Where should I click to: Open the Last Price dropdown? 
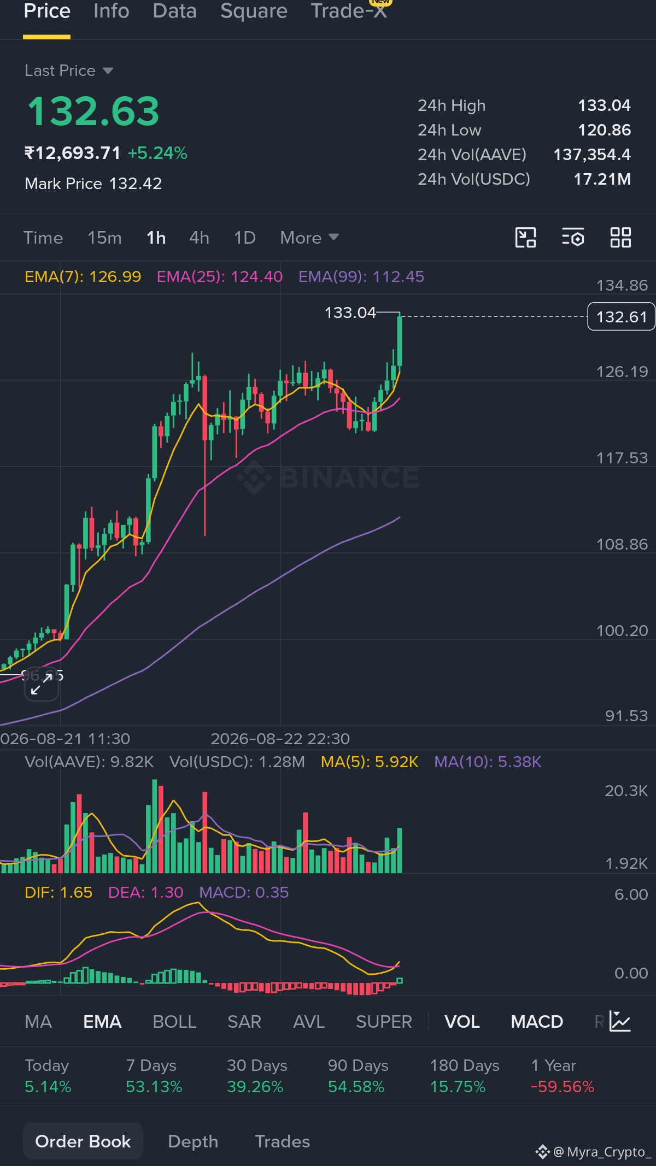(69, 70)
